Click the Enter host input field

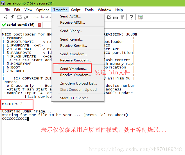(41, 17)
